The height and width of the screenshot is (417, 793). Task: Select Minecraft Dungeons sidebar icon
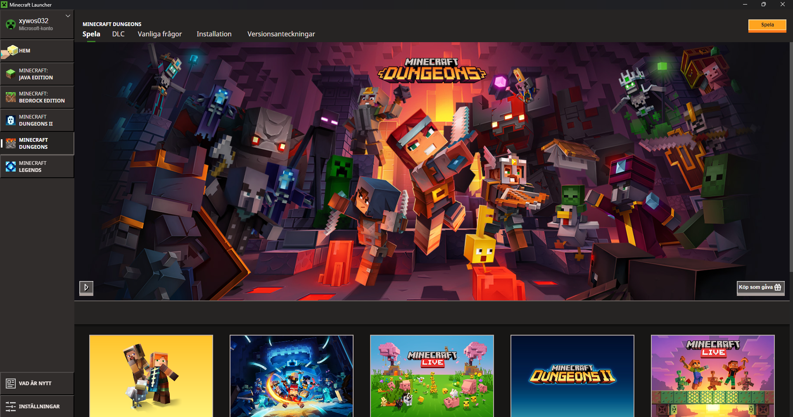click(x=11, y=143)
